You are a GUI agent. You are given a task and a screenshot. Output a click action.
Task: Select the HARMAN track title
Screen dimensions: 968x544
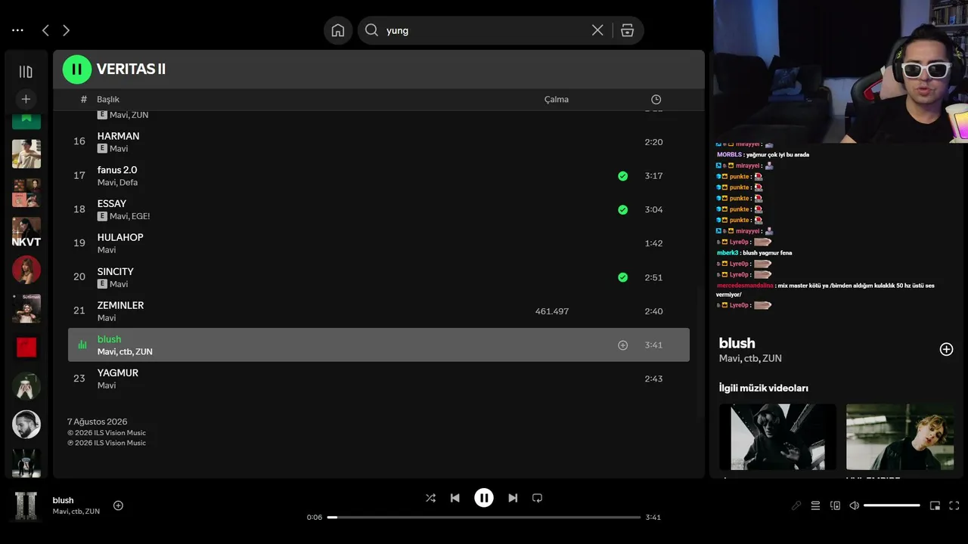tap(118, 136)
